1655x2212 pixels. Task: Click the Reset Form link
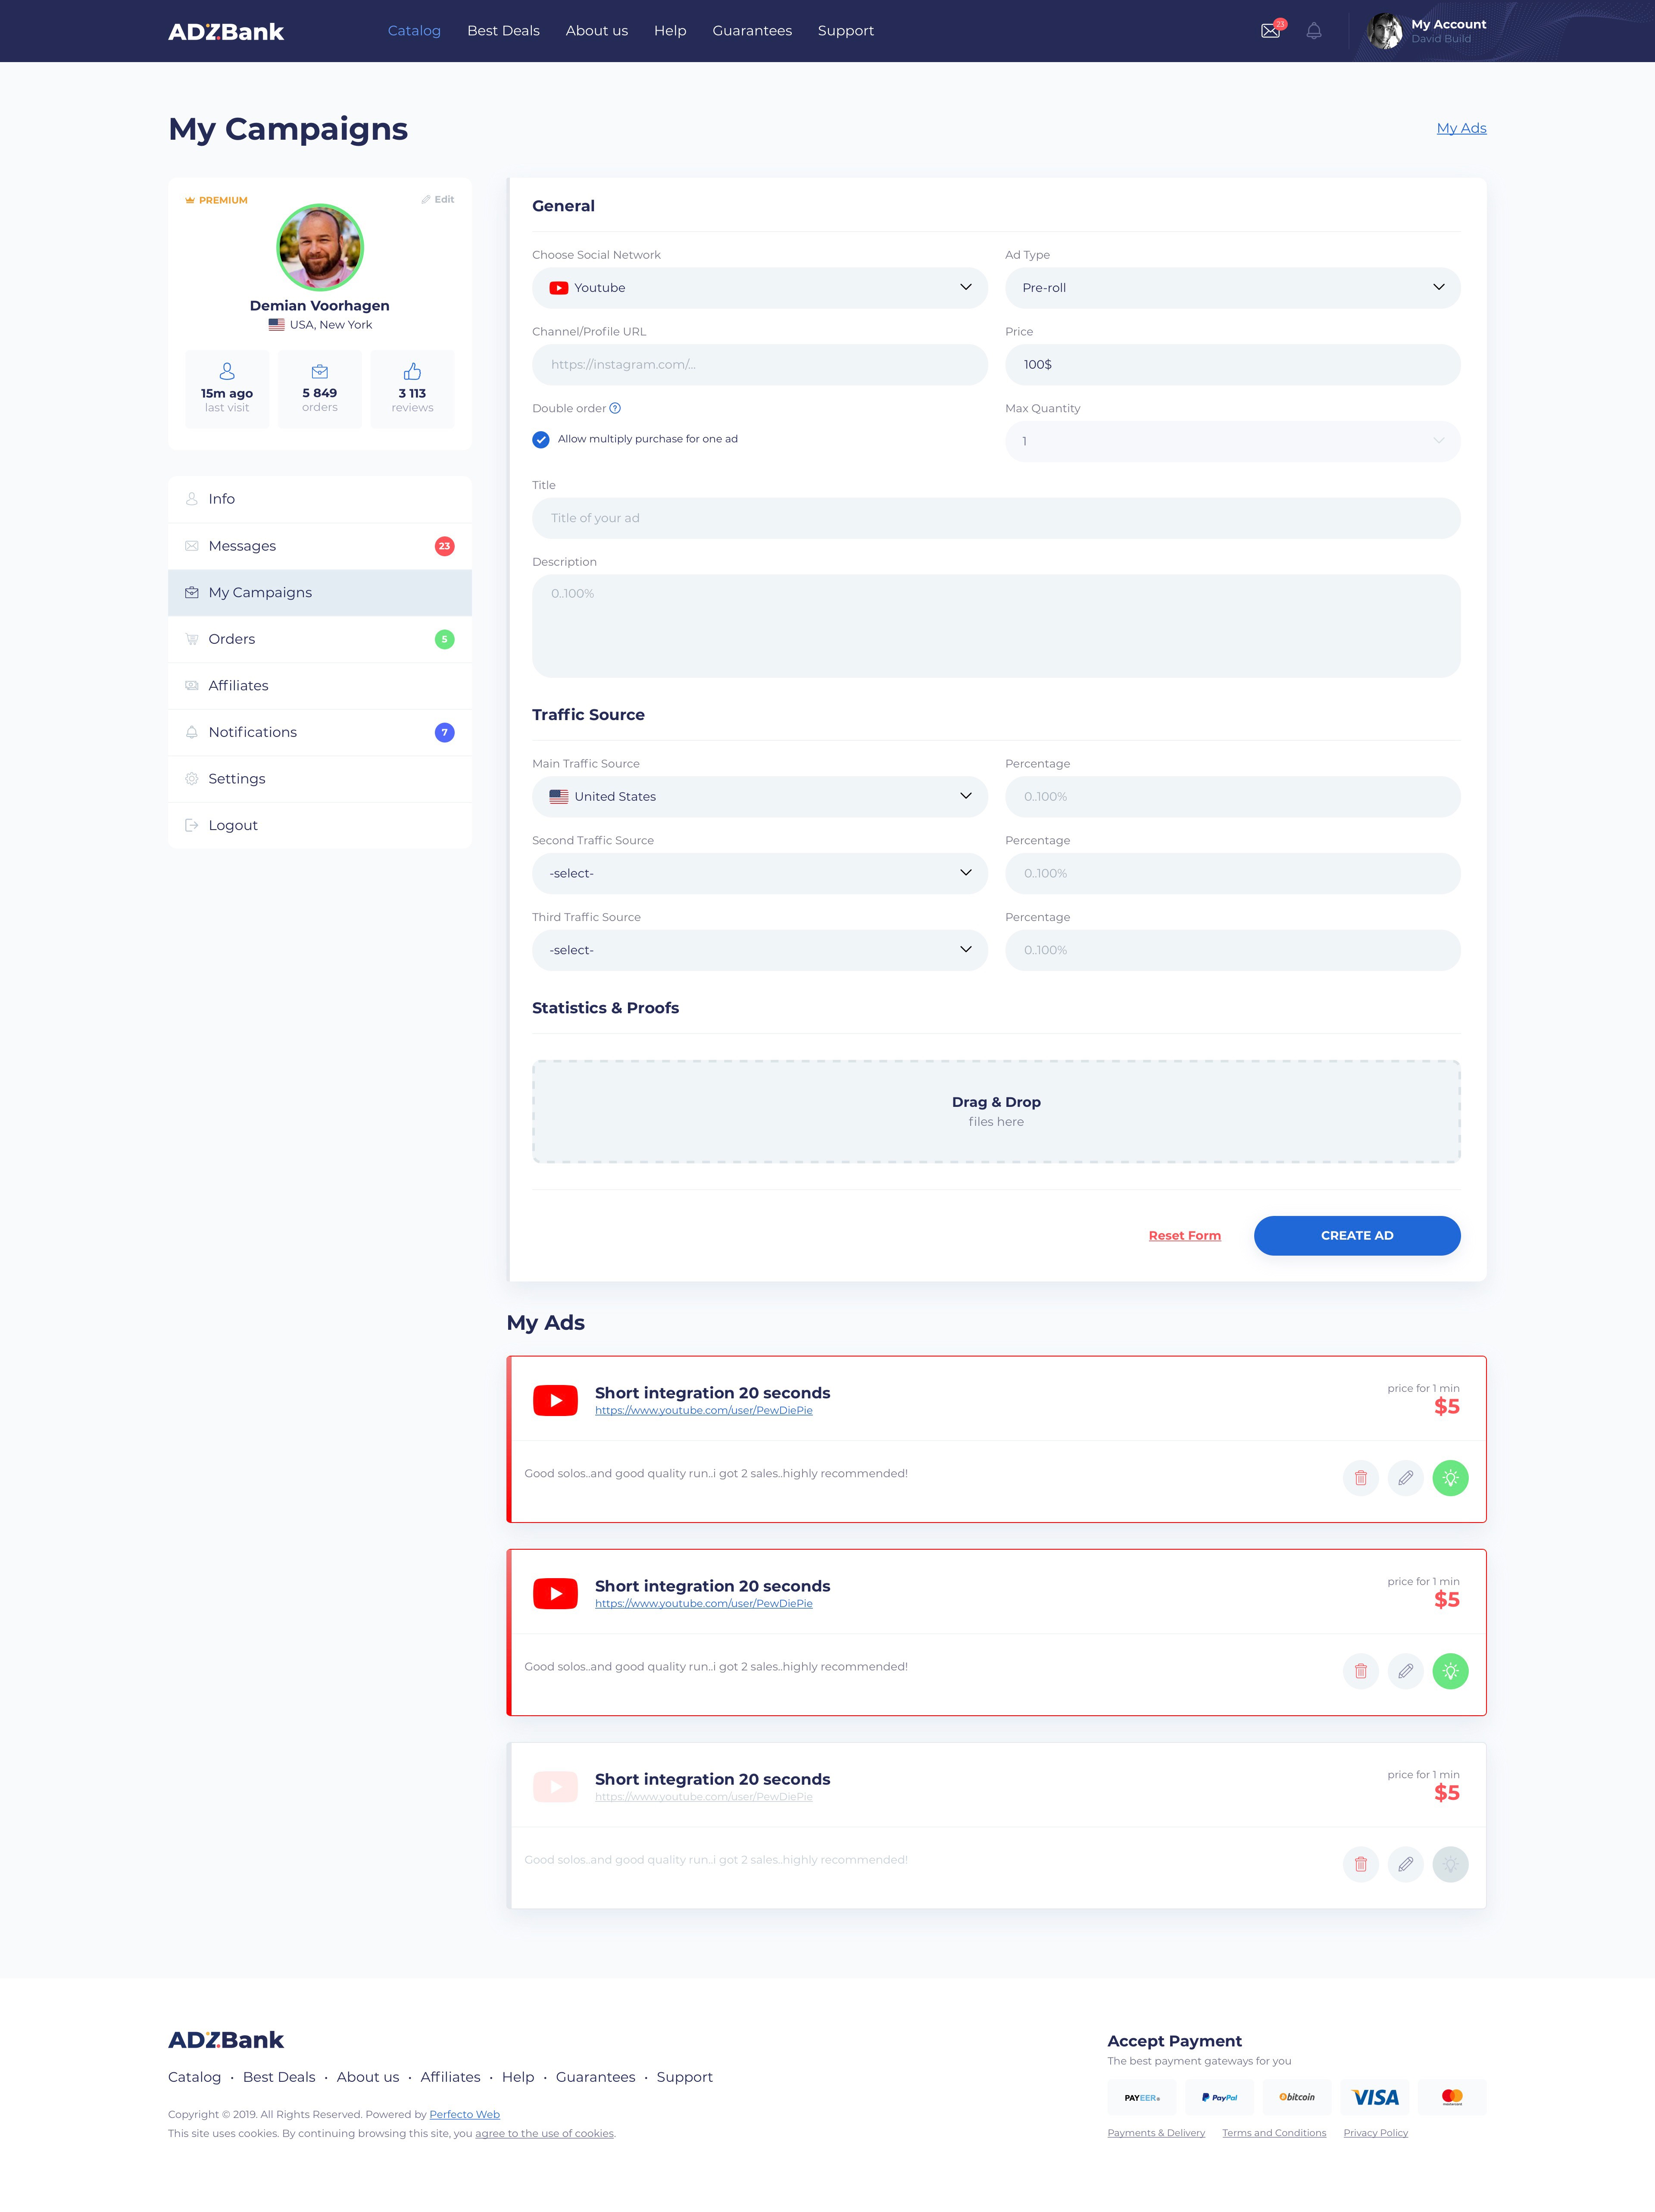click(x=1184, y=1235)
